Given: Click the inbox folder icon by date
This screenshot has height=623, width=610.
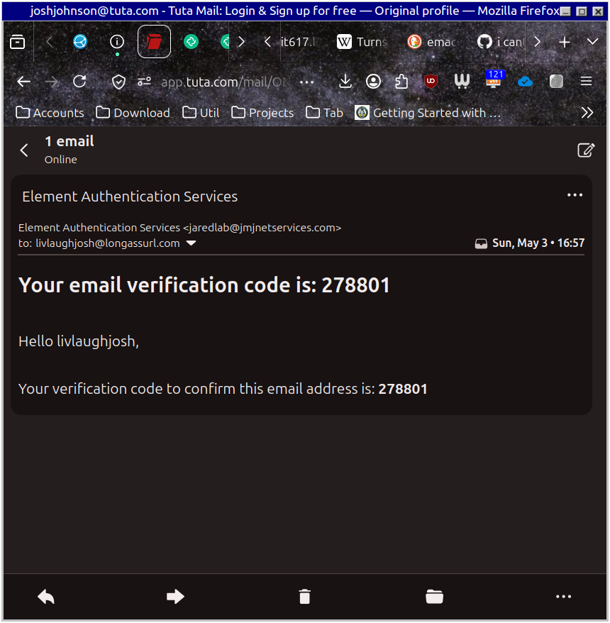Looking at the screenshot, I should click(481, 243).
